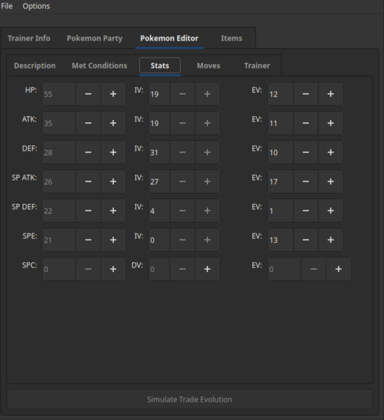Viewport: 384px width, 420px height.
Task: Show the Met Conditions sub-tab
Action: coord(99,66)
